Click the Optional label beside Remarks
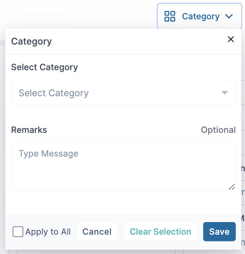 (x=218, y=130)
